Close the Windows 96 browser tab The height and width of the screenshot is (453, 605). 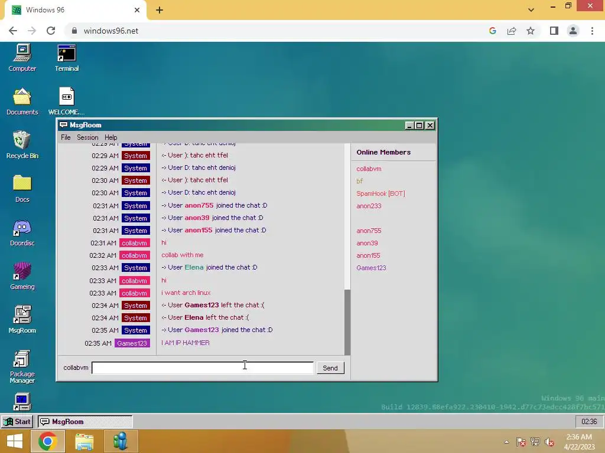[x=137, y=10]
